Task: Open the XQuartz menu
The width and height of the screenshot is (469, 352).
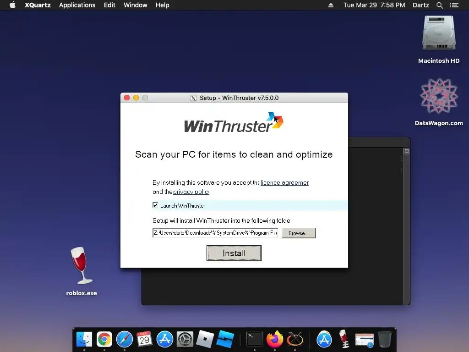Action: 38,5
